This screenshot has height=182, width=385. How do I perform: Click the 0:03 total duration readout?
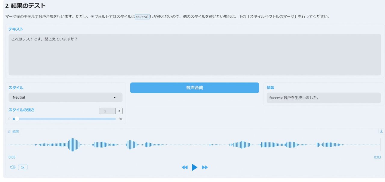click(x=377, y=157)
